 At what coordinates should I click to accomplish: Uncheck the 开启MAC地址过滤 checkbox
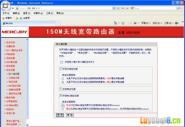(61, 95)
